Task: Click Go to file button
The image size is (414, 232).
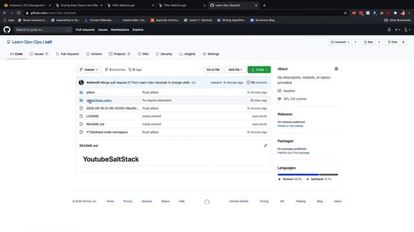Action: [213, 70]
